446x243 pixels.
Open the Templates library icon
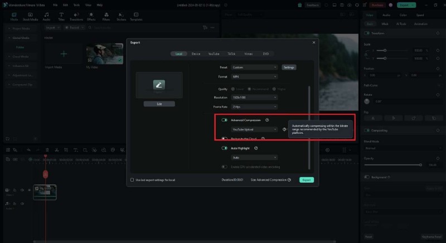tap(136, 17)
